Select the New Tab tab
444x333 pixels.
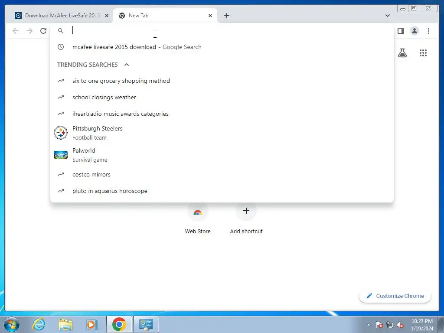pos(165,16)
